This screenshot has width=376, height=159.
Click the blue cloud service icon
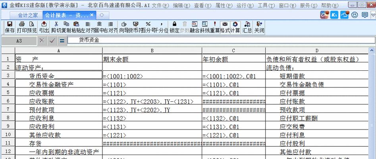tap(345, 15)
